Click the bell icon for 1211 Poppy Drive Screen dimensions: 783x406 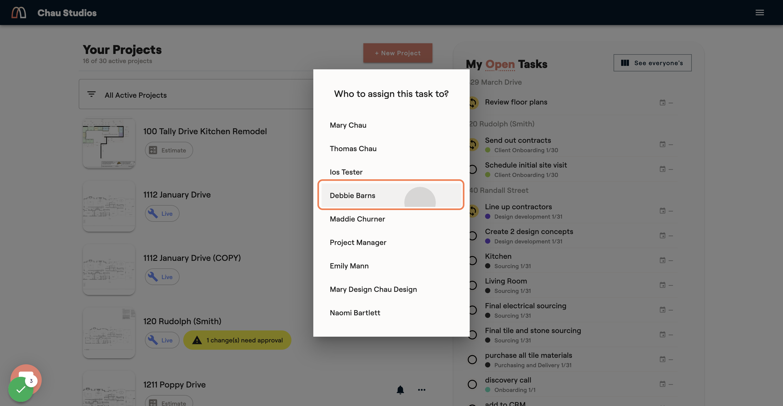[x=400, y=390]
